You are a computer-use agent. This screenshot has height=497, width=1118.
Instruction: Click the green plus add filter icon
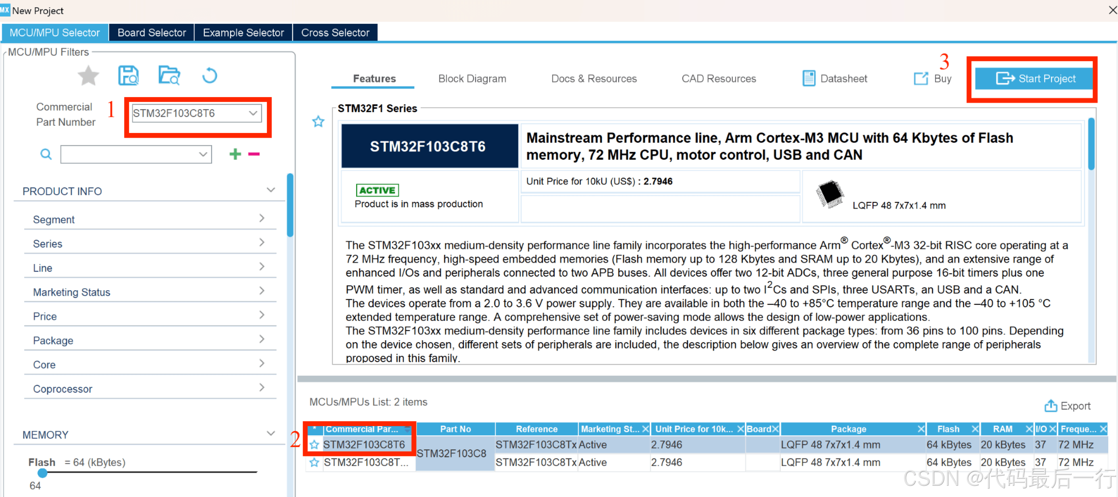pos(235,154)
